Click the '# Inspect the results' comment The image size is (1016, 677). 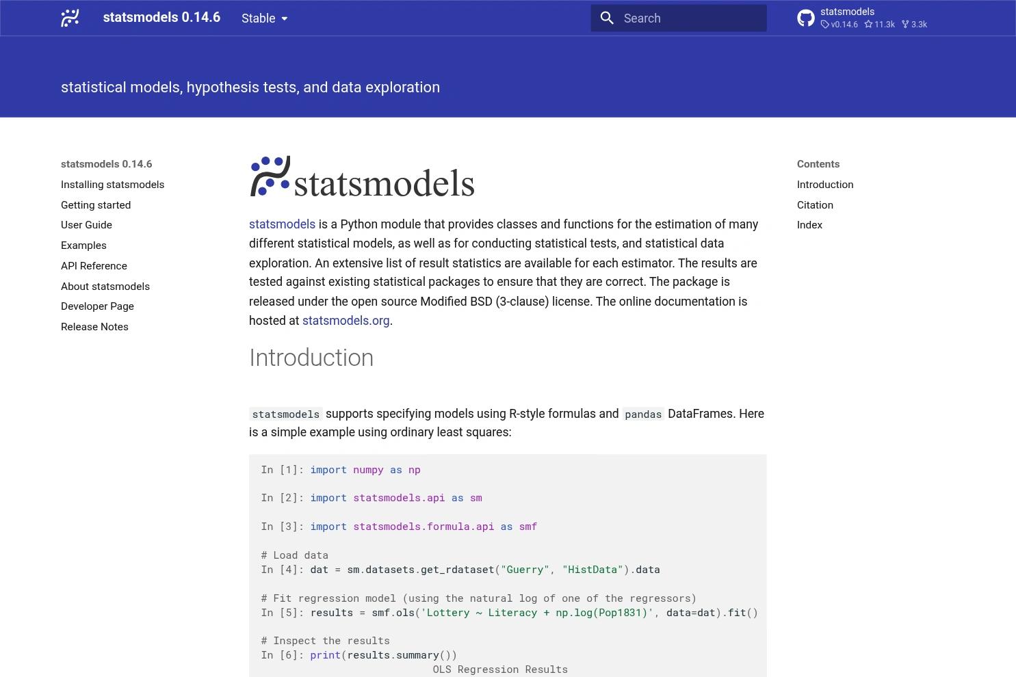click(x=325, y=641)
